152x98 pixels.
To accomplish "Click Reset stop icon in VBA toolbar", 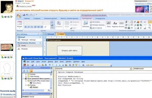I will coord(63,65).
